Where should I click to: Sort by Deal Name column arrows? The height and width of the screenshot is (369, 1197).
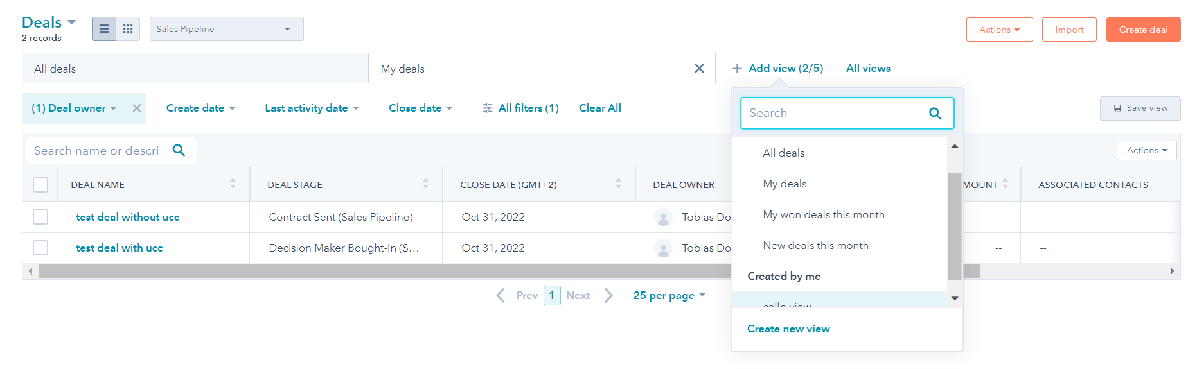coord(233,184)
